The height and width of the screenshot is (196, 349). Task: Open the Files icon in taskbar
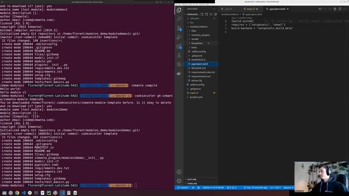[4, 193]
